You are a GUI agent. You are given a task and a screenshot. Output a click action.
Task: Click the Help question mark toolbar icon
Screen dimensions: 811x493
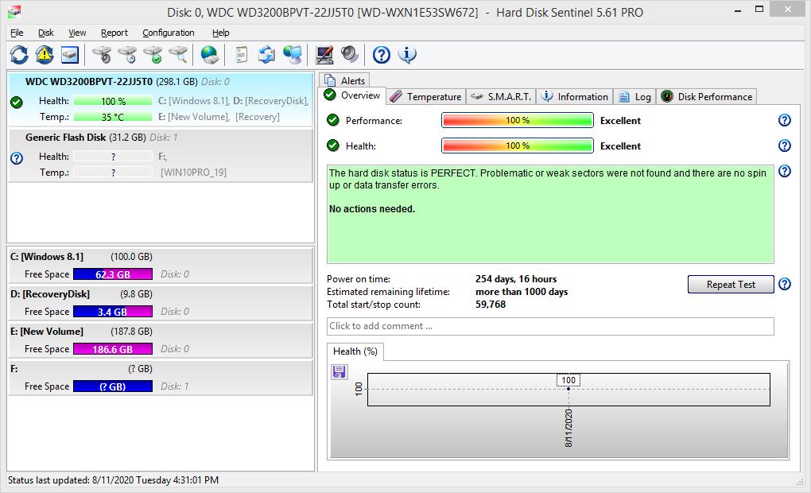(382, 54)
